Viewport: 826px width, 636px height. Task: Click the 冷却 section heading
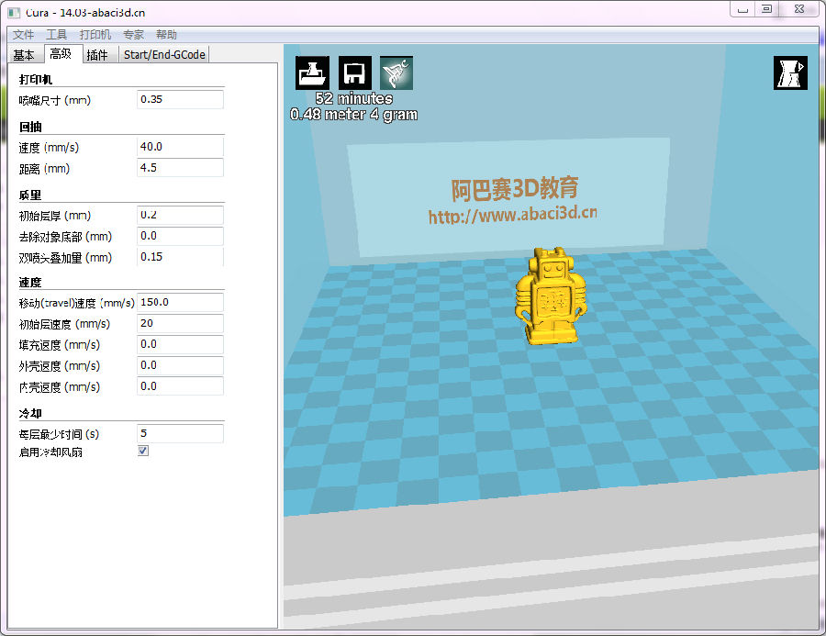pyautogui.click(x=30, y=414)
